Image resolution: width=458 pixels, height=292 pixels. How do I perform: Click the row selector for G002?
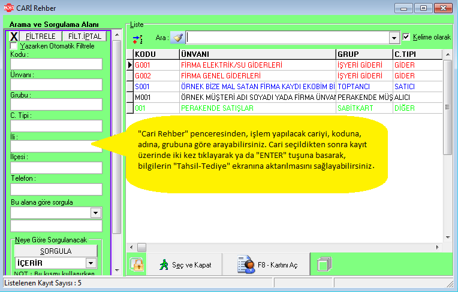(x=130, y=76)
